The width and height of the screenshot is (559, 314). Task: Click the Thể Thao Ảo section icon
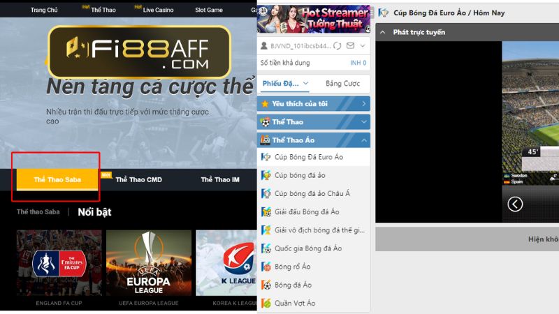tap(266, 140)
